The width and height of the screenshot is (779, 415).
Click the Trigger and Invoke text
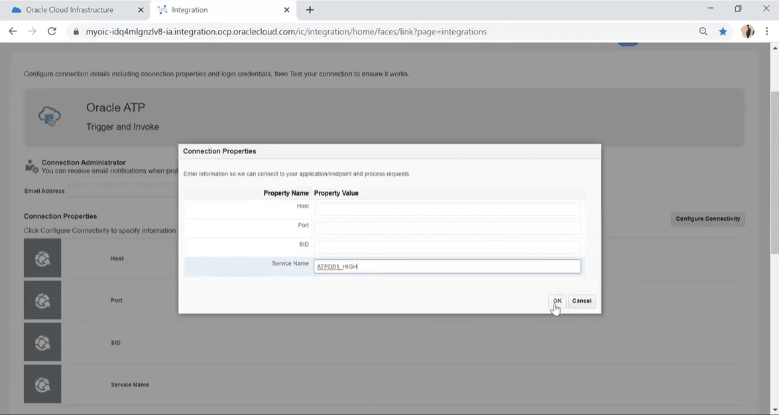coord(123,127)
